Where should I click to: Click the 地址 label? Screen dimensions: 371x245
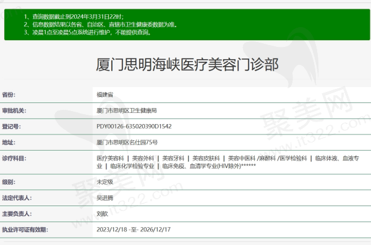tap(9, 142)
